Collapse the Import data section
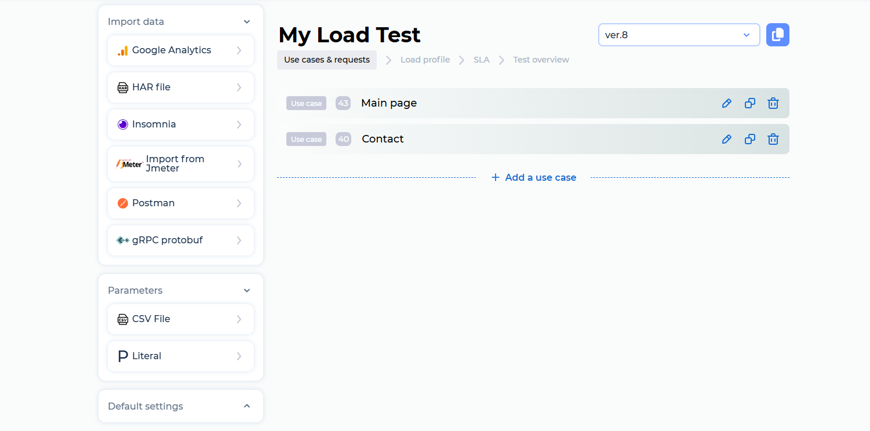The image size is (870, 431). click(x=246, y=21)
